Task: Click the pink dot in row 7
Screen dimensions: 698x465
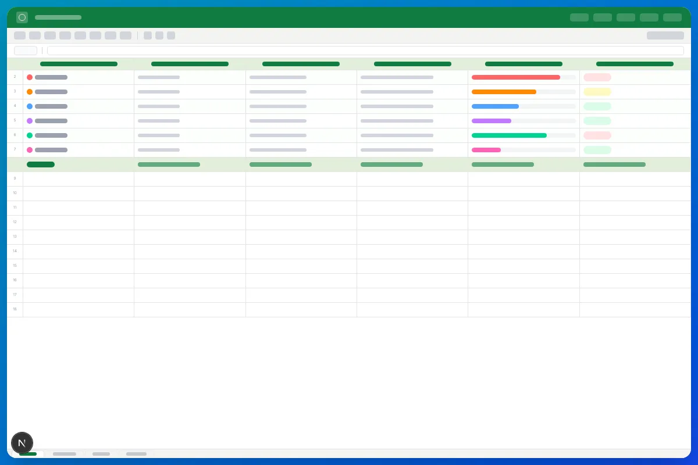Action: 30,150
